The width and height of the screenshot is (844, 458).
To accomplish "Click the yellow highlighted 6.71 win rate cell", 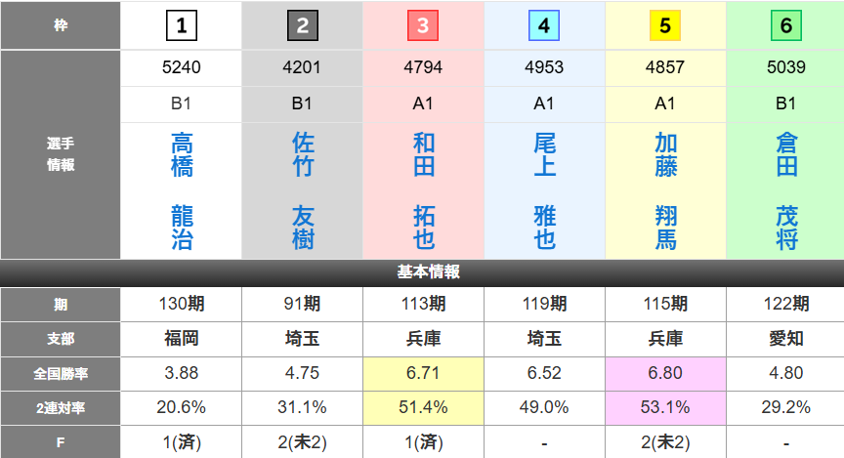I will 423,372.
